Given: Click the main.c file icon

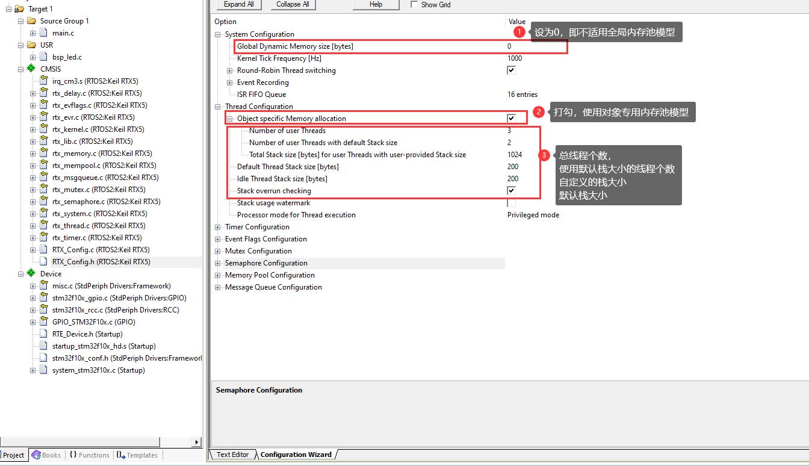Looking at the screenshot, I should pyautogui.click(x=43, y=33).
